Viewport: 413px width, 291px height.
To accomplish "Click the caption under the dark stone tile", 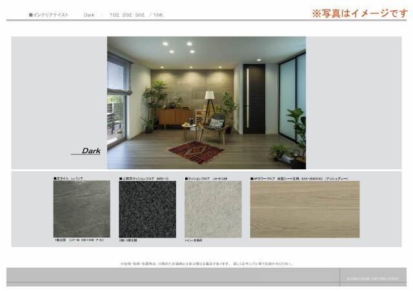I will [x=79, y=240].
